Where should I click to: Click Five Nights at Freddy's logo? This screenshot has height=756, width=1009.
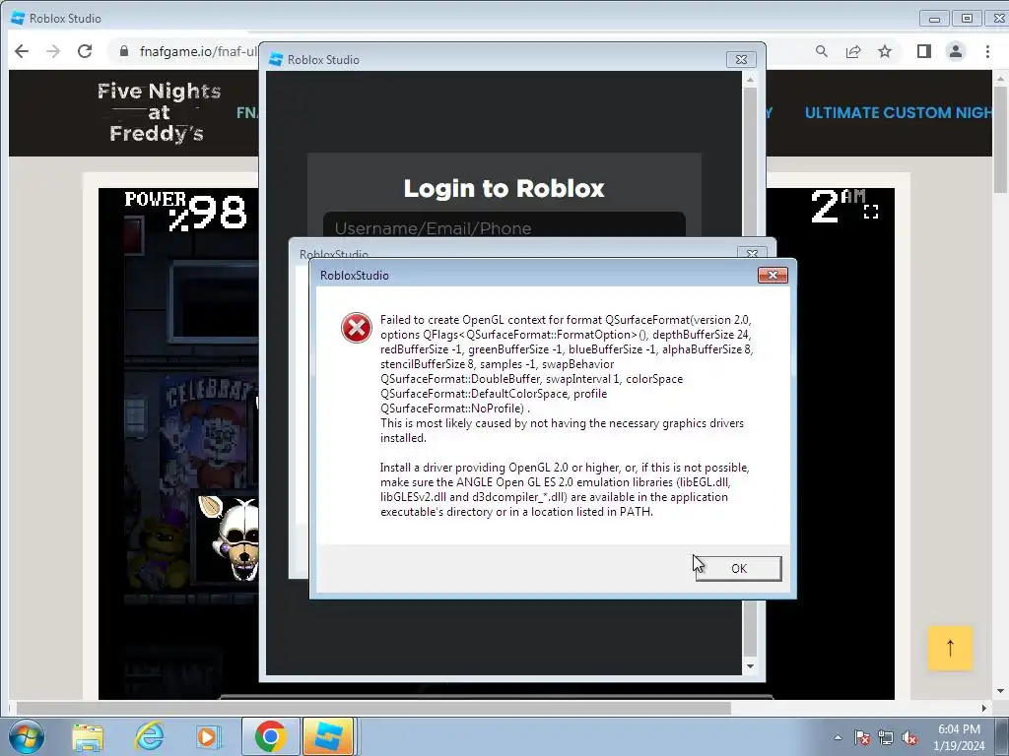click(158, 112)
